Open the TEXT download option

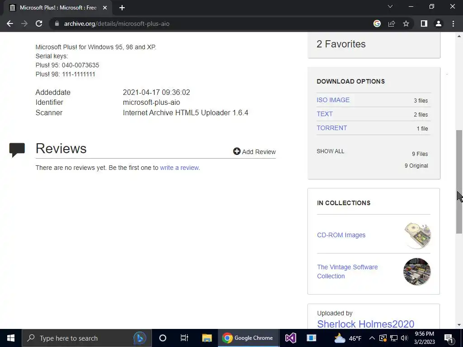(325, 114)
